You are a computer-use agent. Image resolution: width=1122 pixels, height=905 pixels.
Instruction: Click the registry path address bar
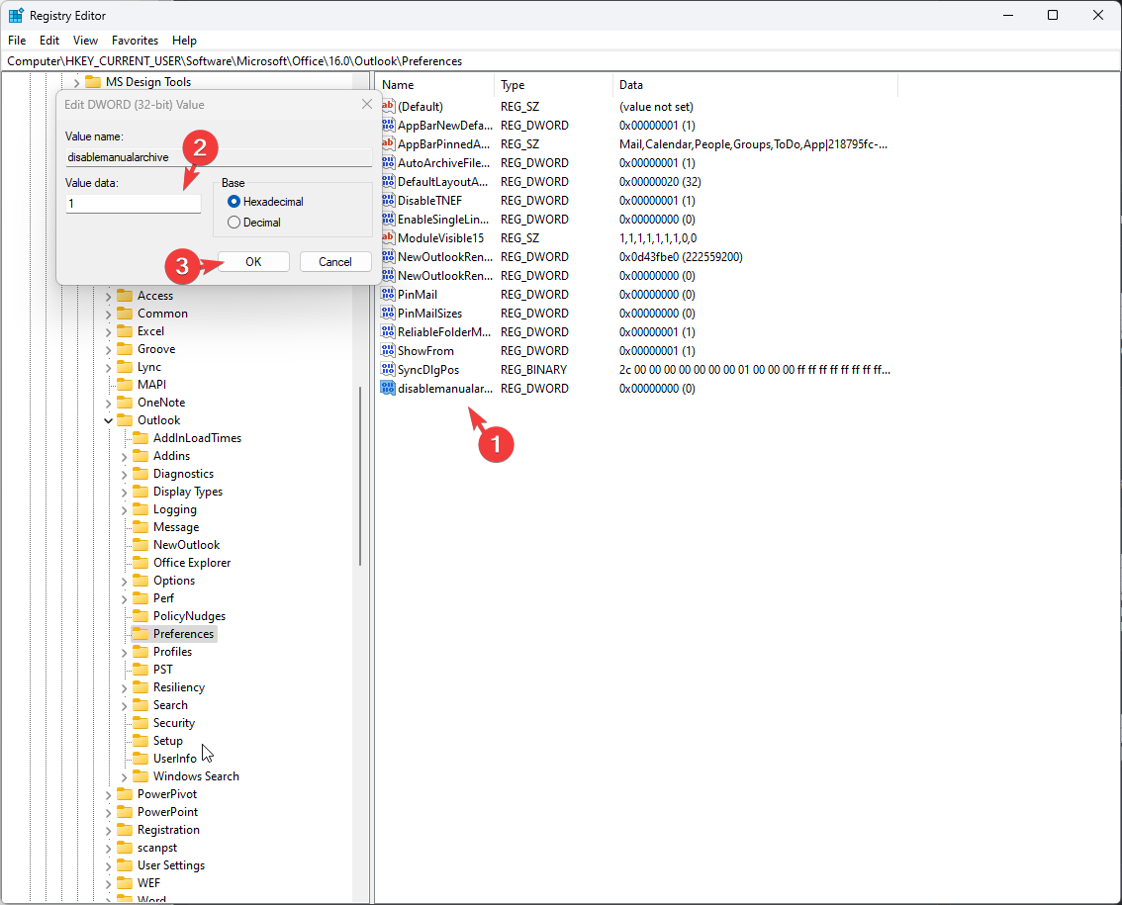[x=561, y=60]
